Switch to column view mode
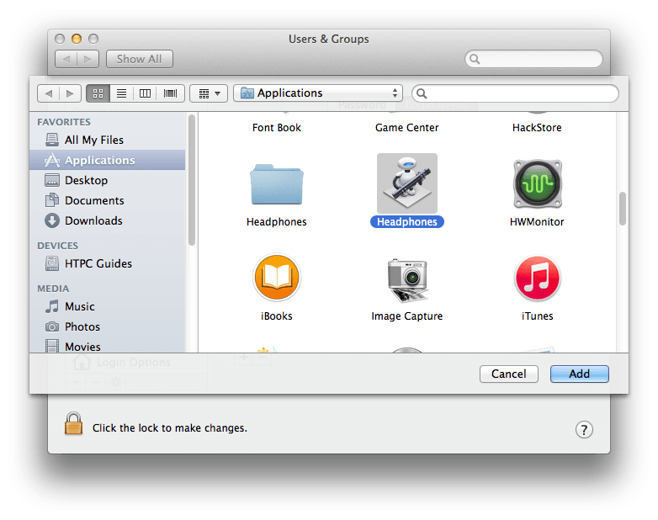The height and width of the screenshot is (520, 658). coord(146,93)
